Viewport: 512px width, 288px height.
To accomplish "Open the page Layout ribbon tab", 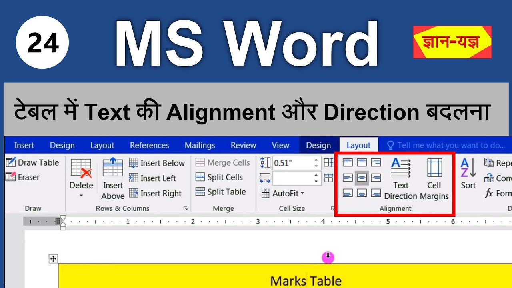I will point(102,145).
